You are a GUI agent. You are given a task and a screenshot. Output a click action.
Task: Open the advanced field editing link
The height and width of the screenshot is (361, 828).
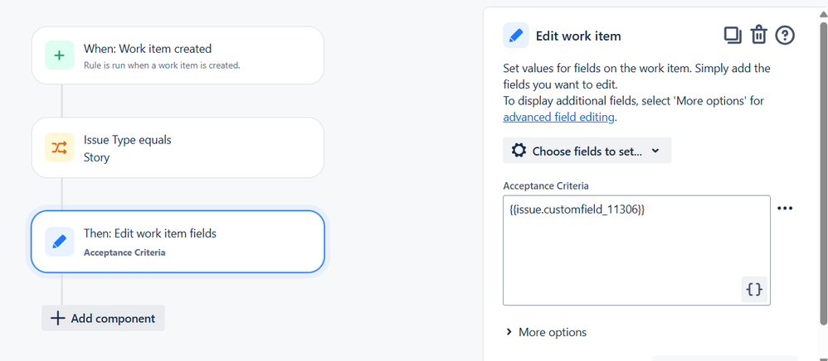pos(558,117)
